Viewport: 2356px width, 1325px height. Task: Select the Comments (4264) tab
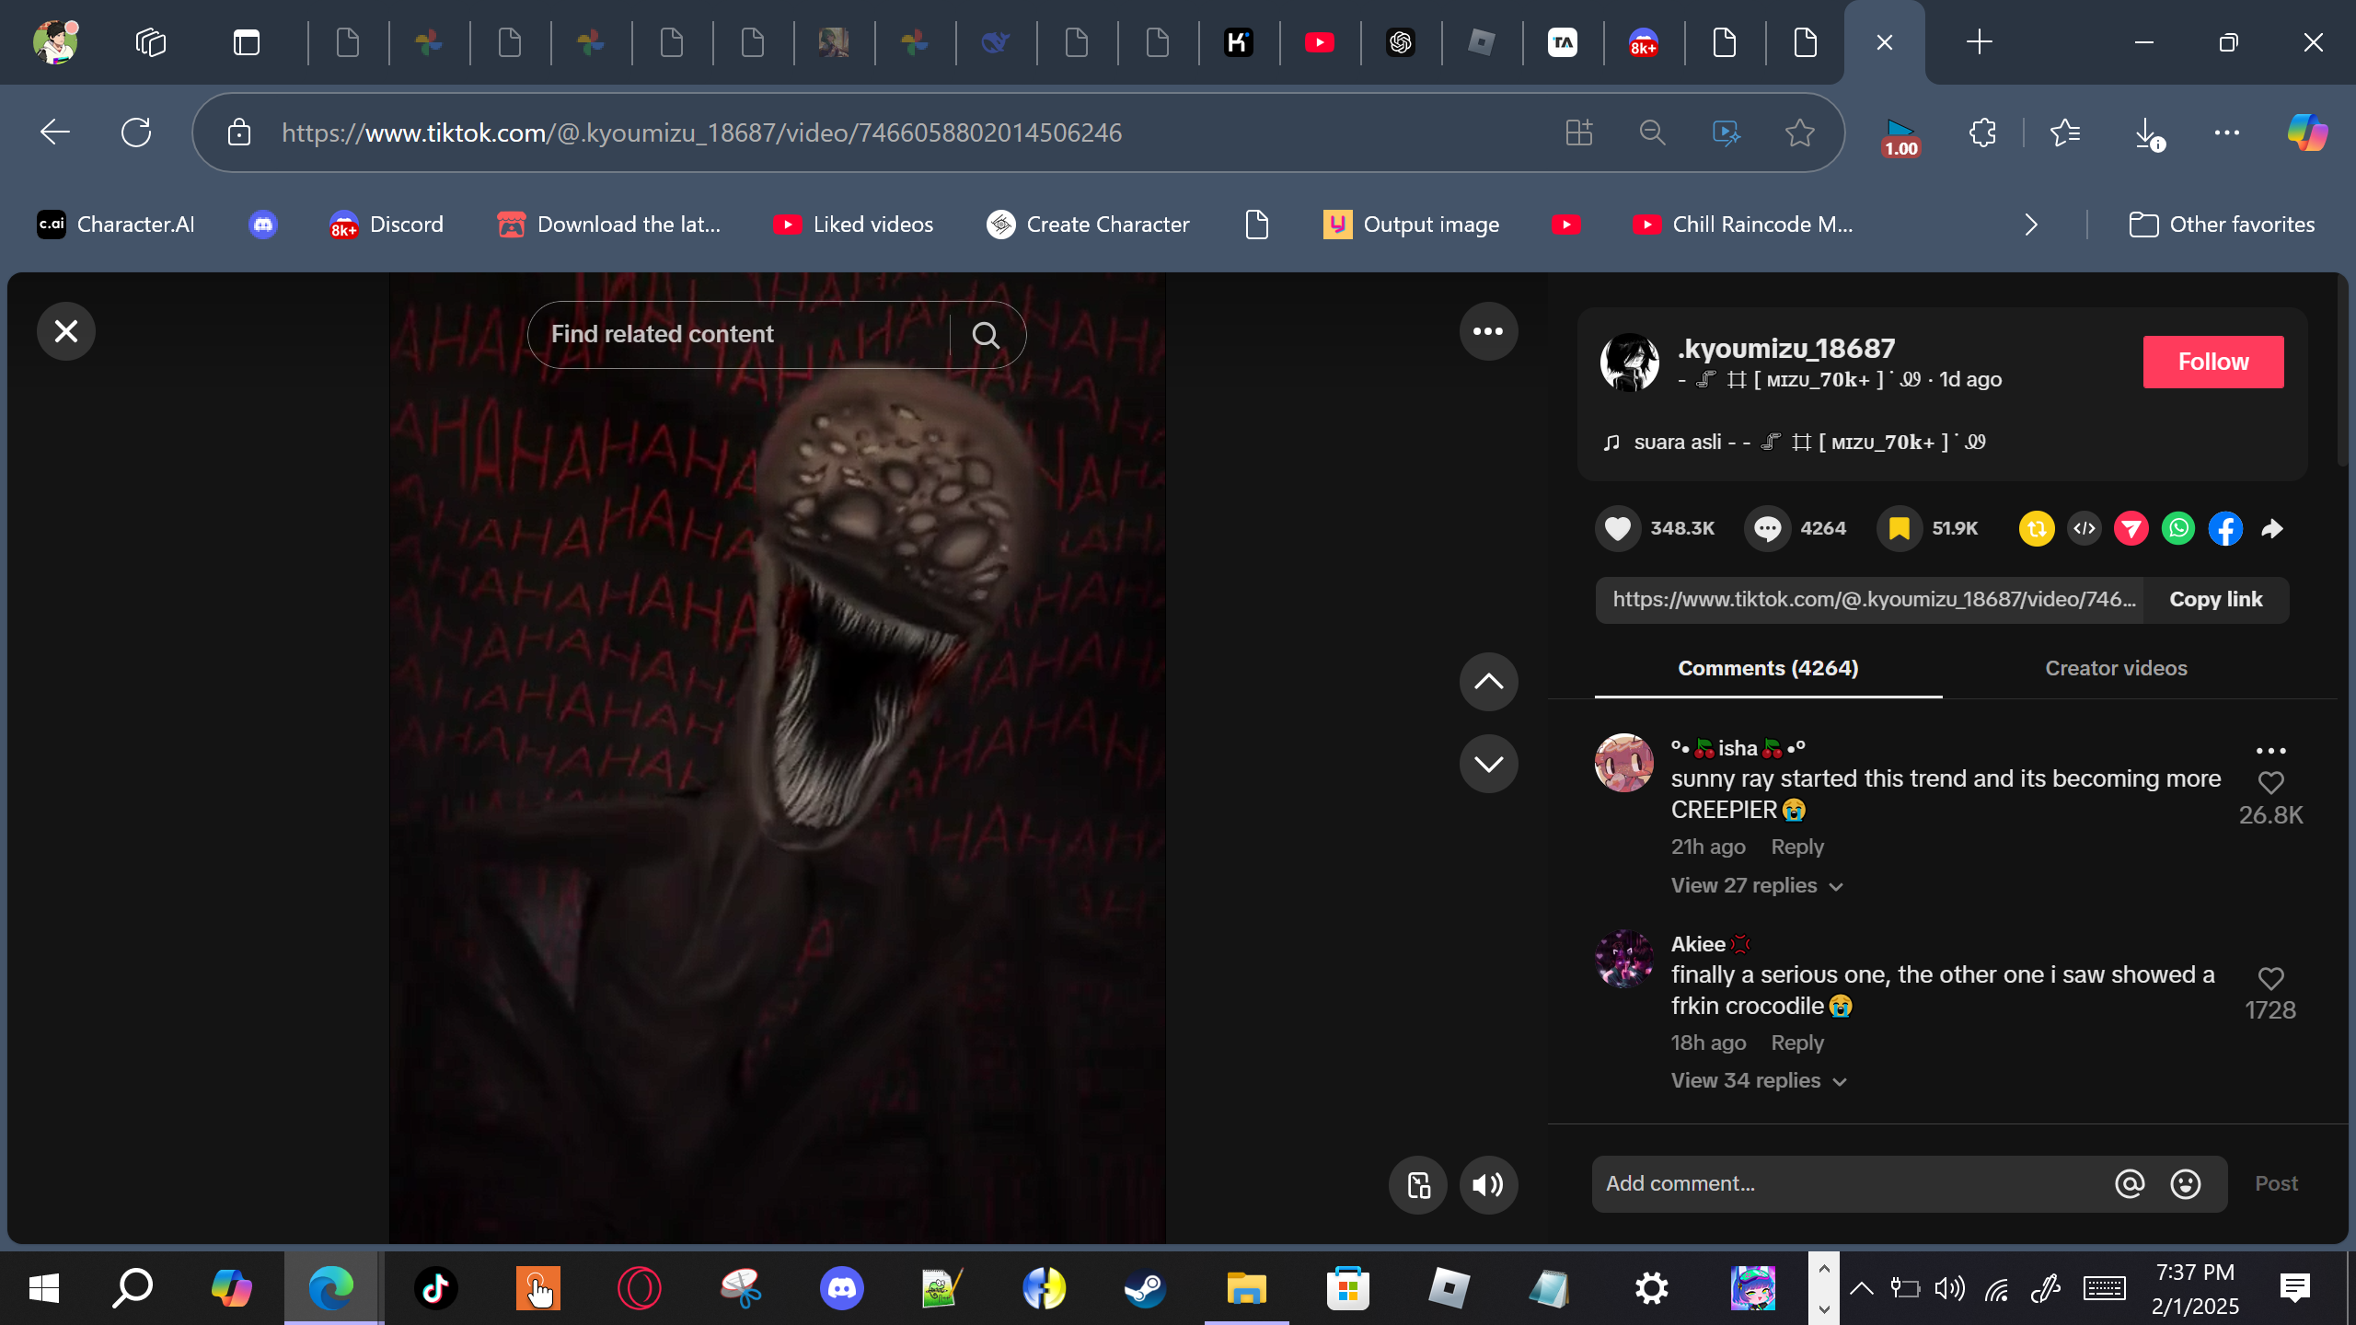(1768, 668)
